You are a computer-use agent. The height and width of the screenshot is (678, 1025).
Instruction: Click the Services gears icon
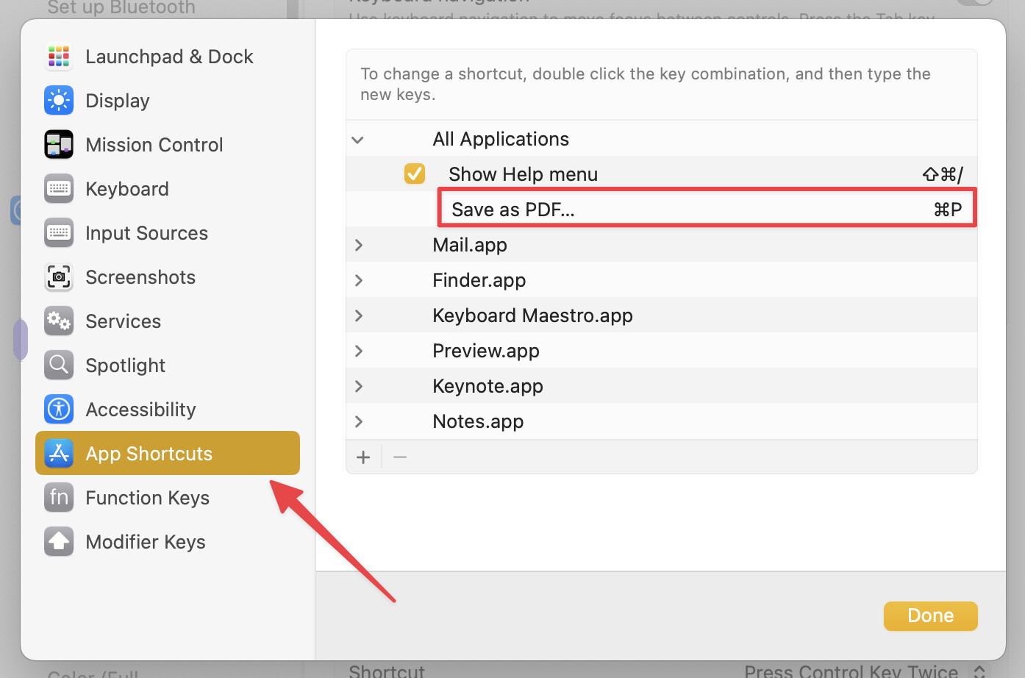[59, 321]
